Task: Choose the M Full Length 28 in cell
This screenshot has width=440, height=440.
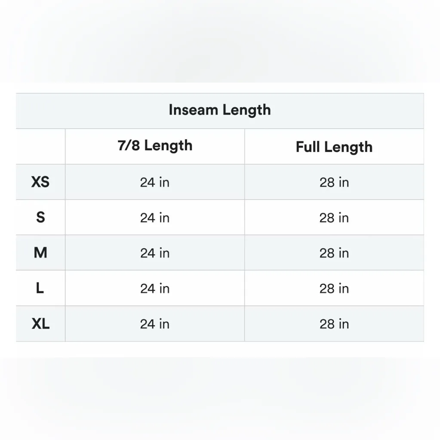Action: click(x=334, y=253)
